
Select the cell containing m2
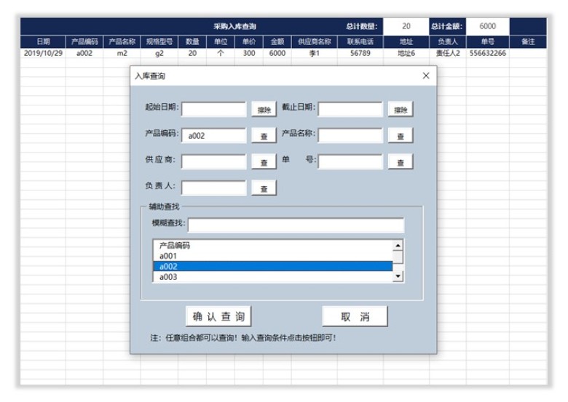point(122,53)
